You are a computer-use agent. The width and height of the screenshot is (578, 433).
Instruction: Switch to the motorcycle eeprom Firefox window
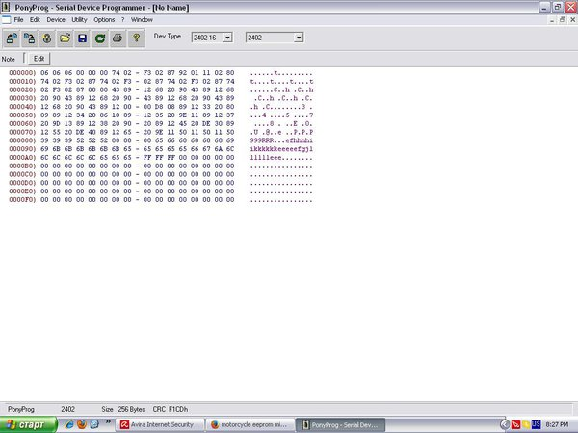click(250, 425)
